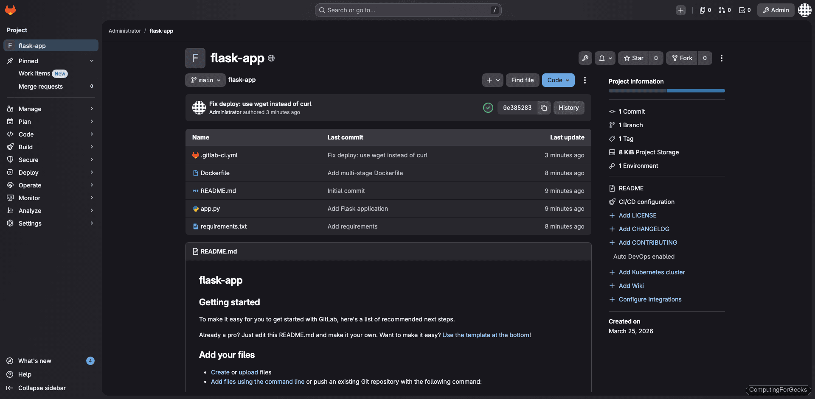Open CI/CD configuration from project sidebar
Viewport: 815px width, 399px height.
646,202
